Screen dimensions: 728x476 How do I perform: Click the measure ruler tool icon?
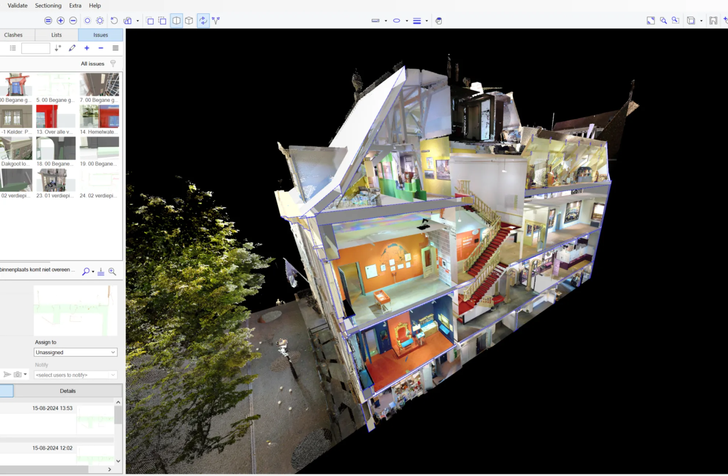[x=375, y=21]
